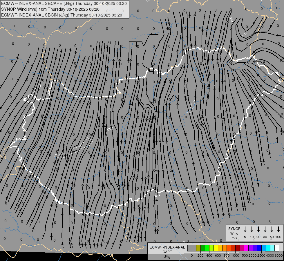284x261 pixels.
Task: Pick the deep blue CAPE legend swatch
Action: click(259, 248)
